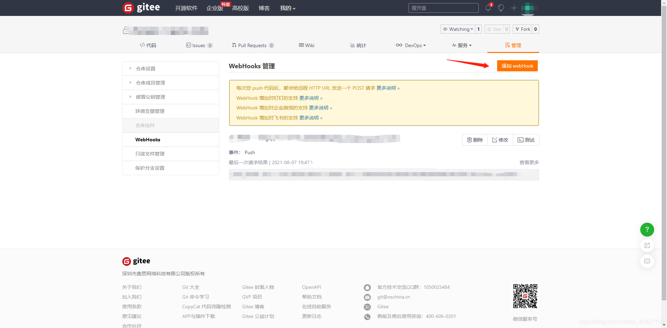Click the Watching count number
This screenshot has height=328, width=667.
point(478,29)
